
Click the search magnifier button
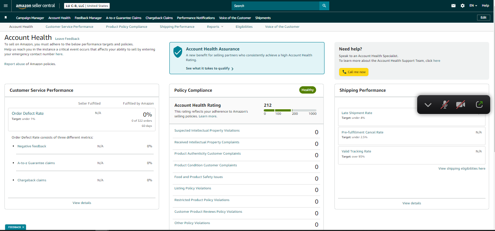(x=324, y=6)
